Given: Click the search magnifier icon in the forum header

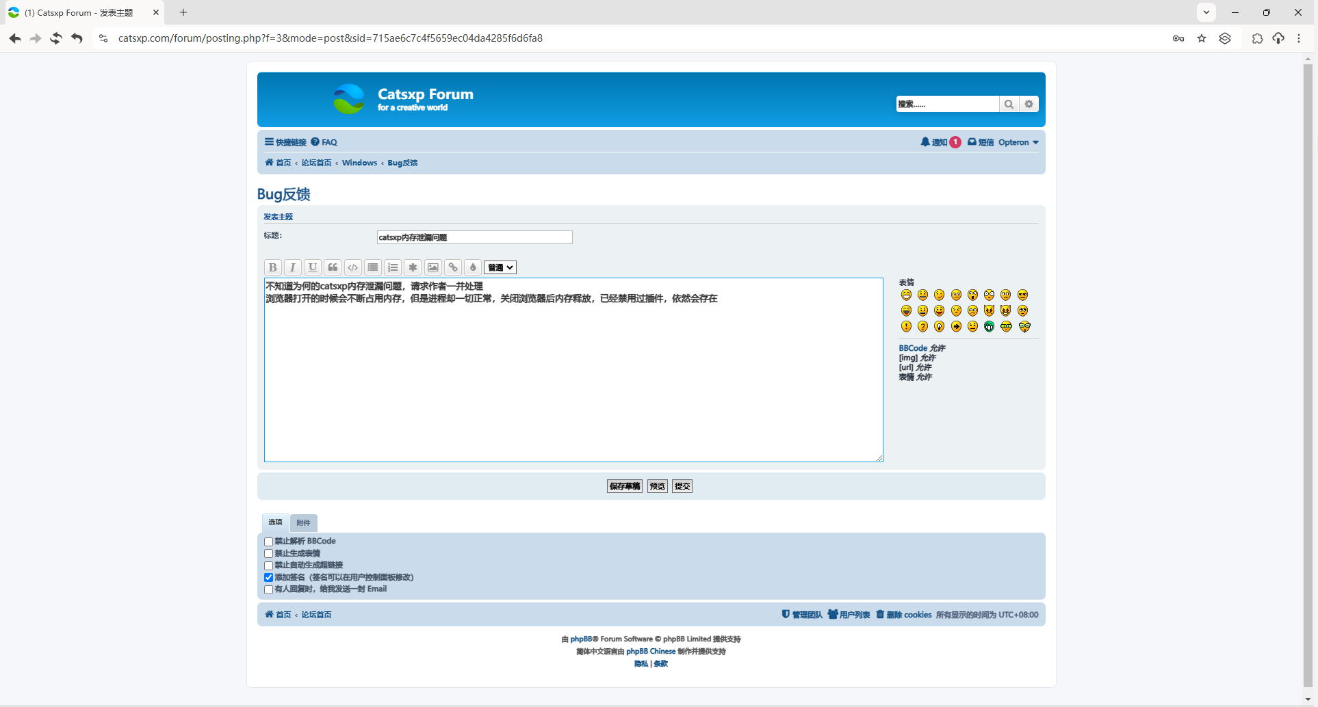Looking at the screenshot, I should coord(1008,104).
